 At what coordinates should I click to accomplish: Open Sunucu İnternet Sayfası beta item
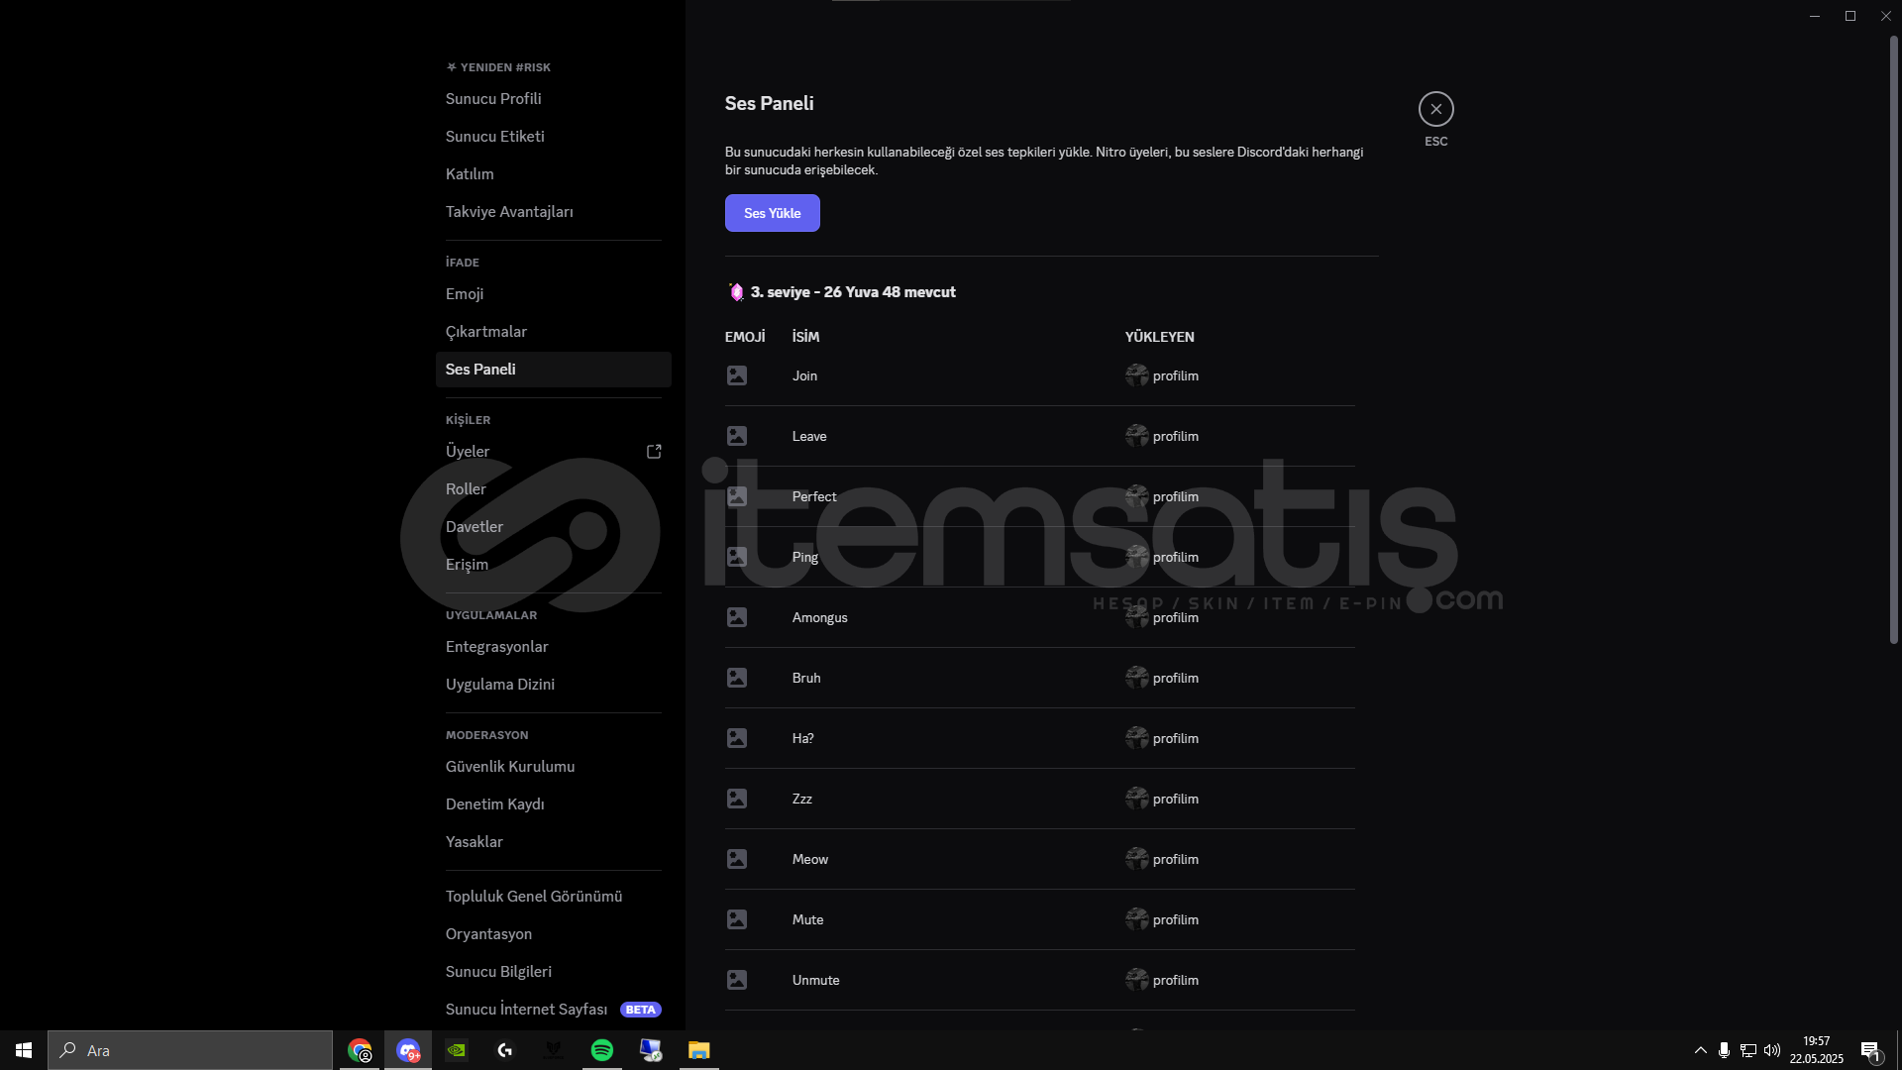(526, 1010)
